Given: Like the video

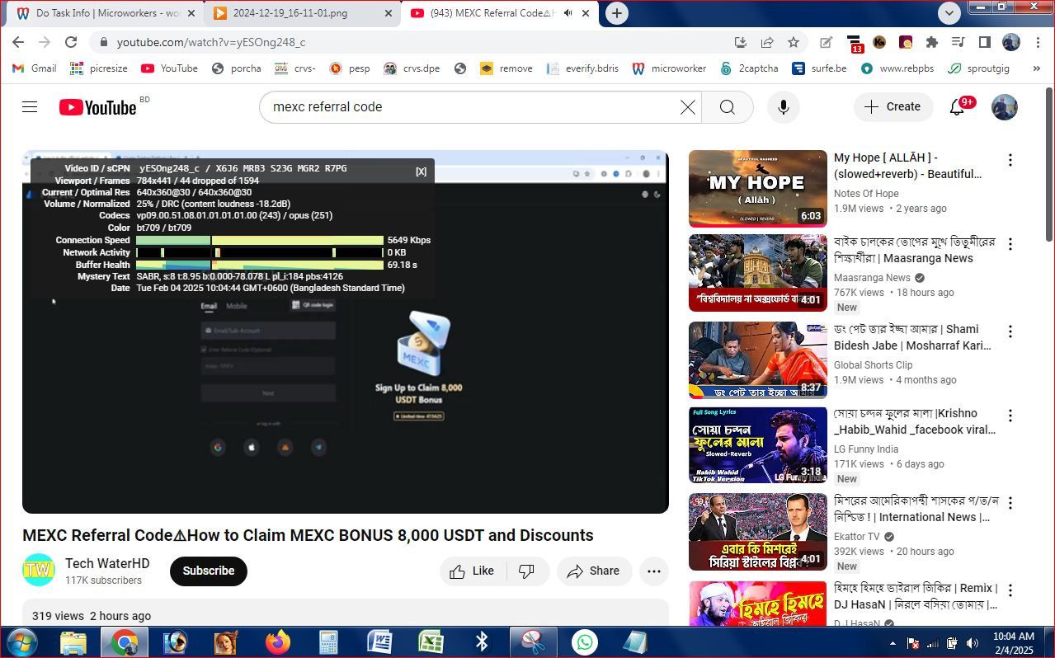Looking at the screenshot, I should 473,571.
